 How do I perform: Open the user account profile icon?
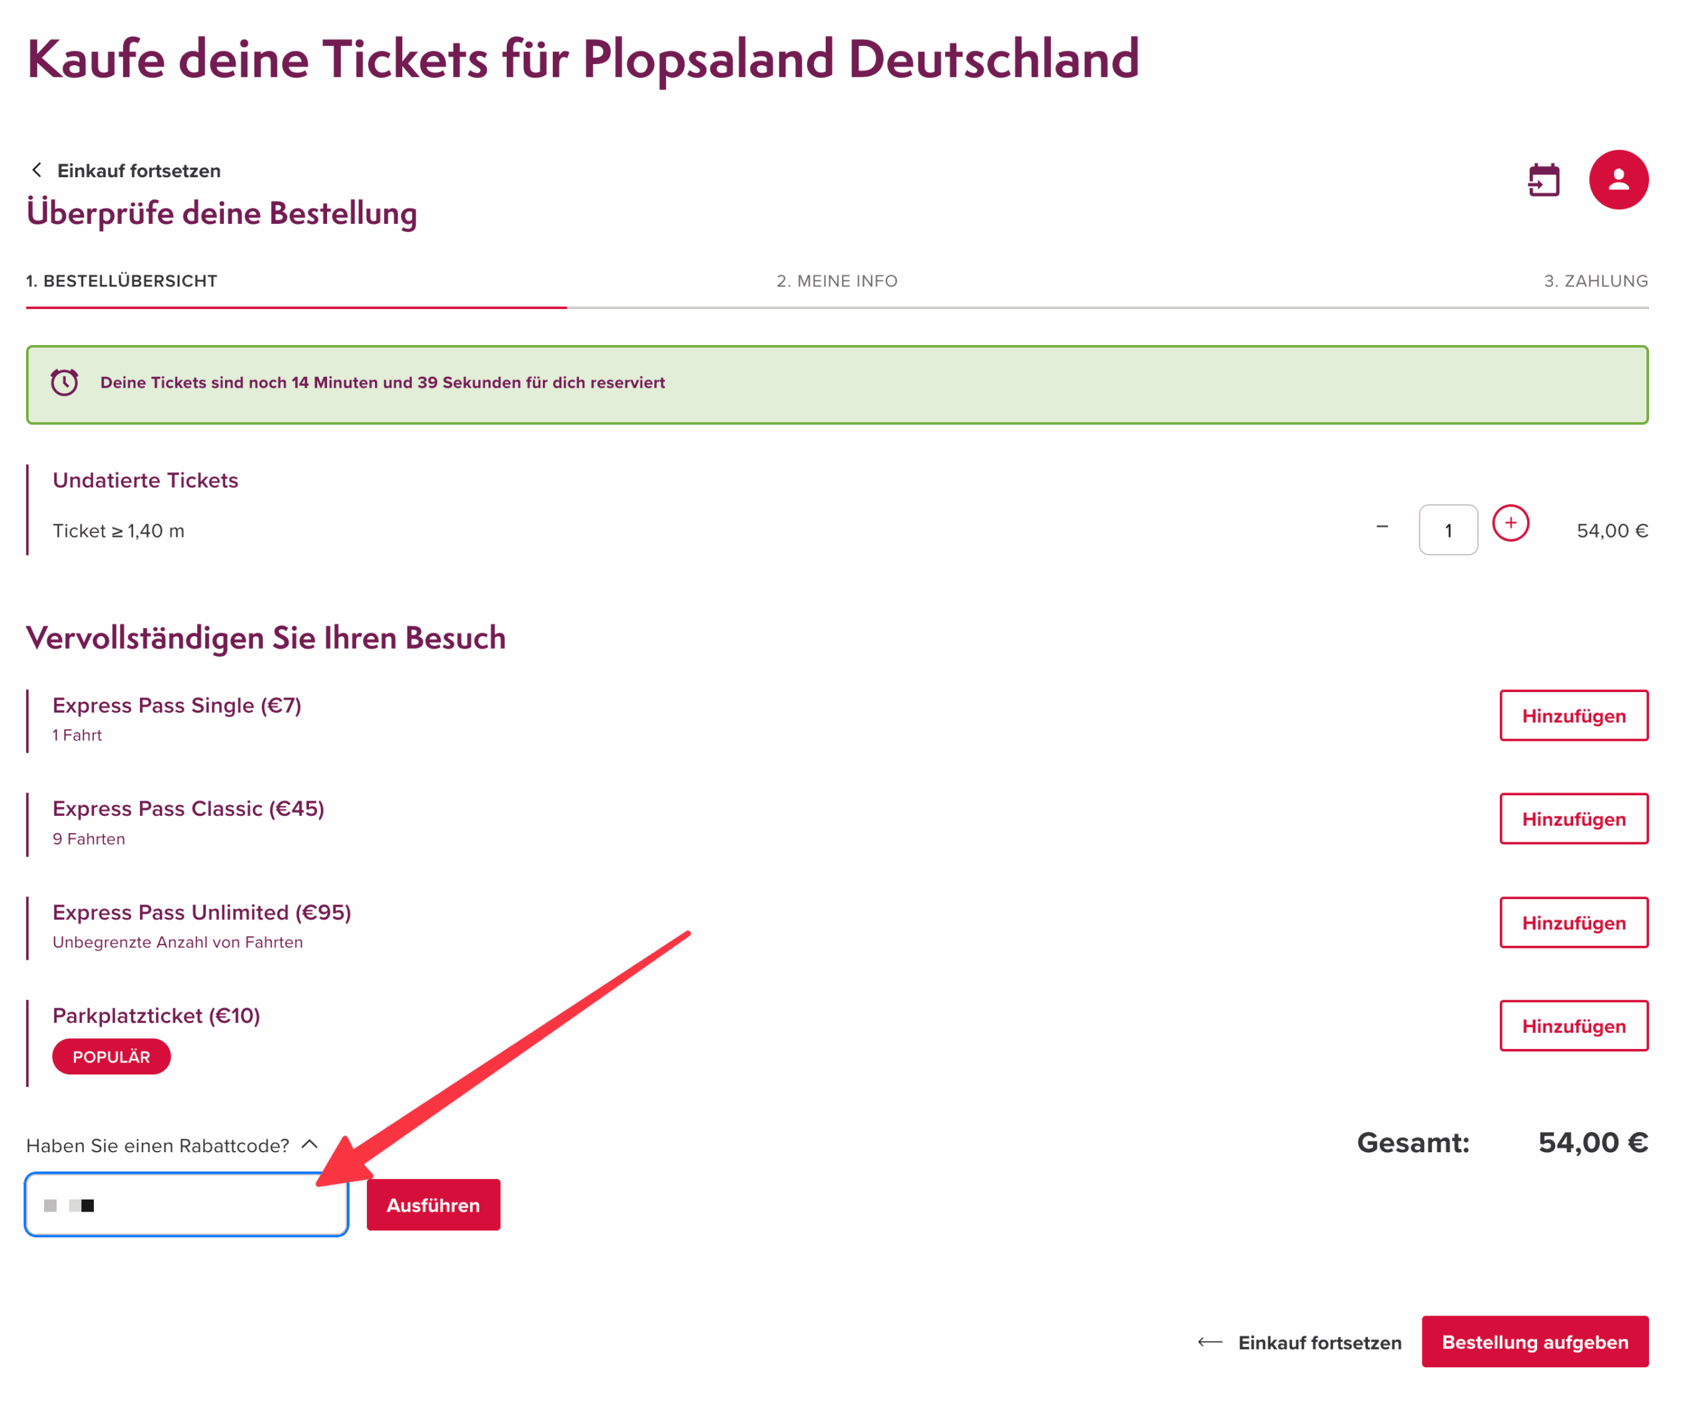1618,180
